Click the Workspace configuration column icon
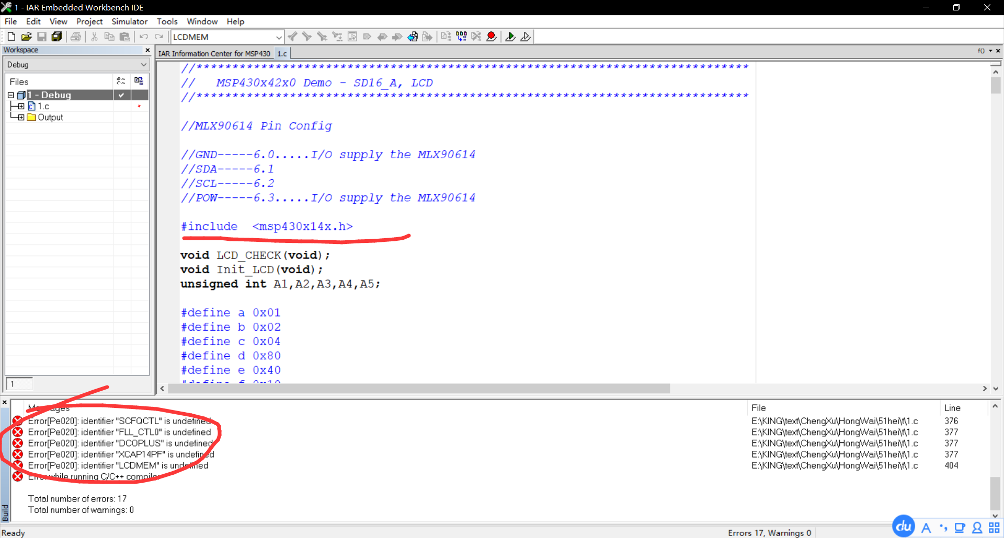Viewport: 1004px width, 538px height. (x=121, y=81)
